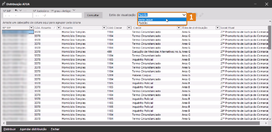The width and height of the screenshot is (272, 132).
Task: Open the Nº MP column filter dropdown
Action: (31, 28)
